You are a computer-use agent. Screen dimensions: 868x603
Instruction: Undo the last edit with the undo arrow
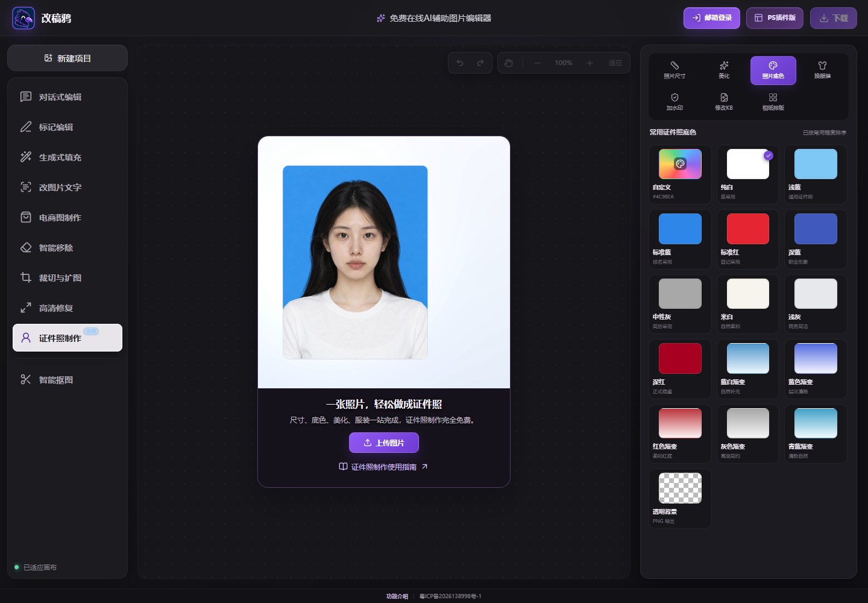coord(460,63)
